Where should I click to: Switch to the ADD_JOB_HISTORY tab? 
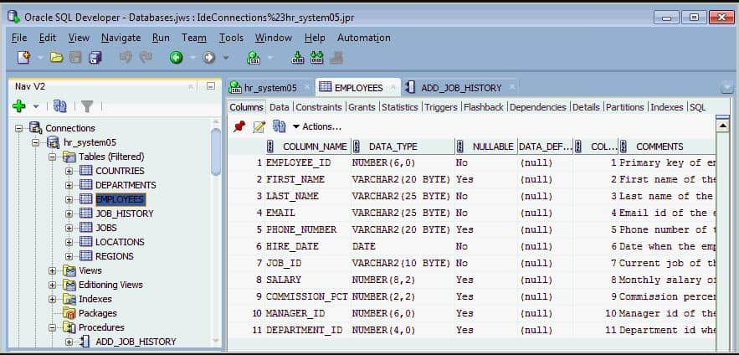click(461, 87)
